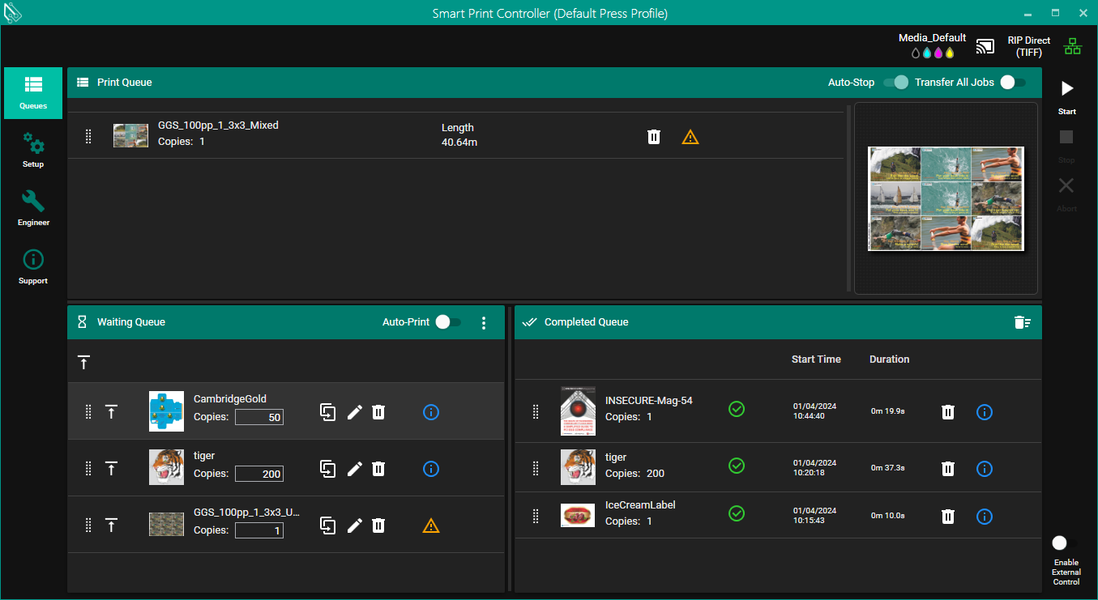
Task: View info for the CambridgeGold job
Action: pyautogui.click(x=430, y=412)
